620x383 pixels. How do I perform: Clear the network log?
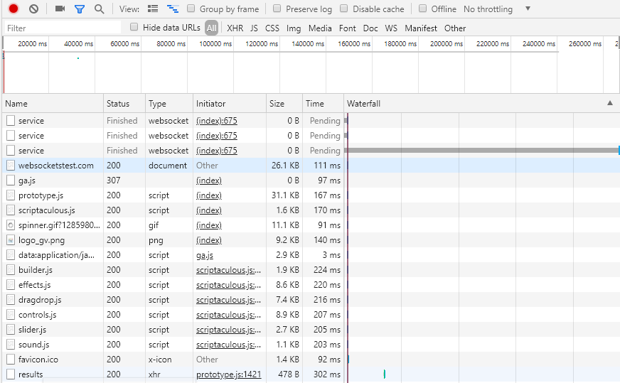pos(33,9)
